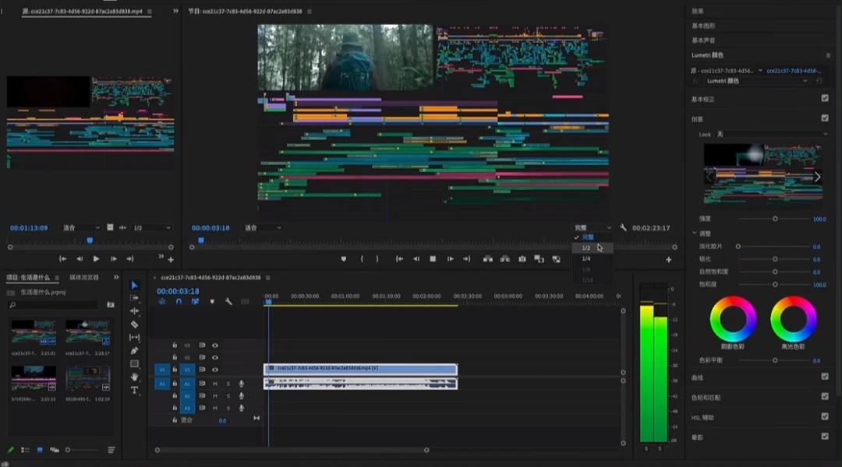Step forward one frame in program monitor

click(450, 259)
